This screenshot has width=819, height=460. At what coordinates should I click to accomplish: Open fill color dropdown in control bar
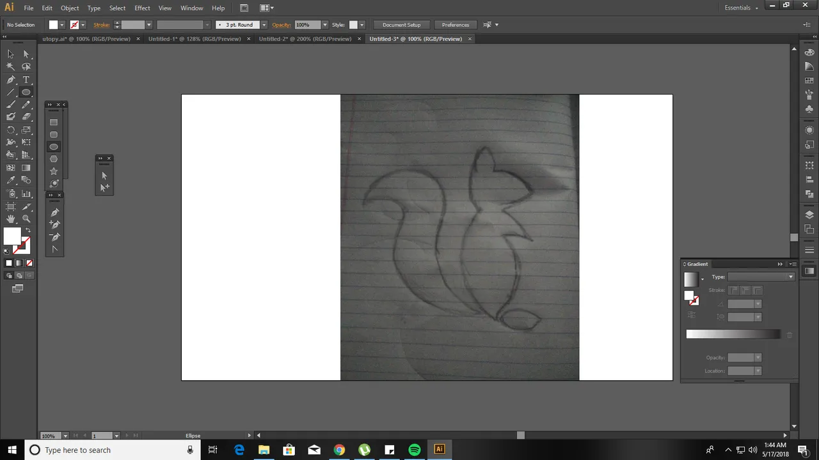(x=62, y=25)
